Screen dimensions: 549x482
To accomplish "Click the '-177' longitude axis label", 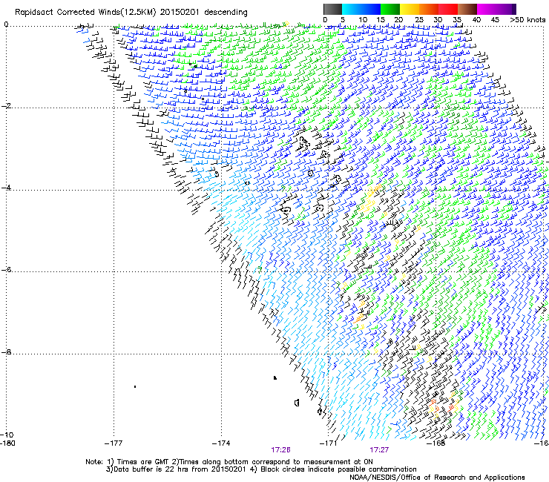I will [114, 443].
